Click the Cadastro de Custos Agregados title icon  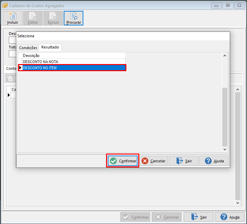point(5,5)
